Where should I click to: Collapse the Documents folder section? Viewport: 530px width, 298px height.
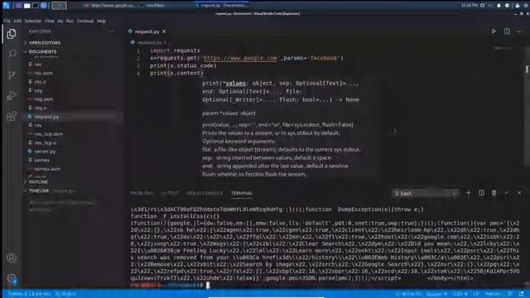(42, 51)
